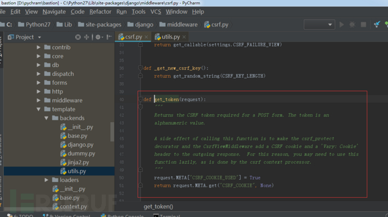Image resolution: width=388 pixels, height=217 pixels.
Task: Click the Stop square icon
Action: (x=363, y=25)
